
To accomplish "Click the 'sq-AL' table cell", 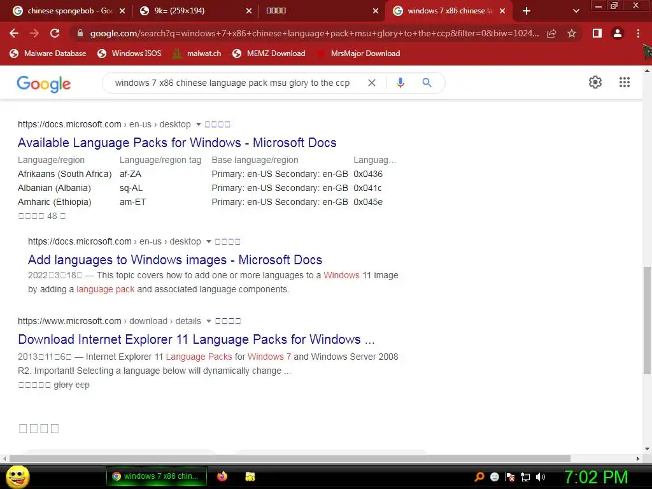I will point(131,188).
